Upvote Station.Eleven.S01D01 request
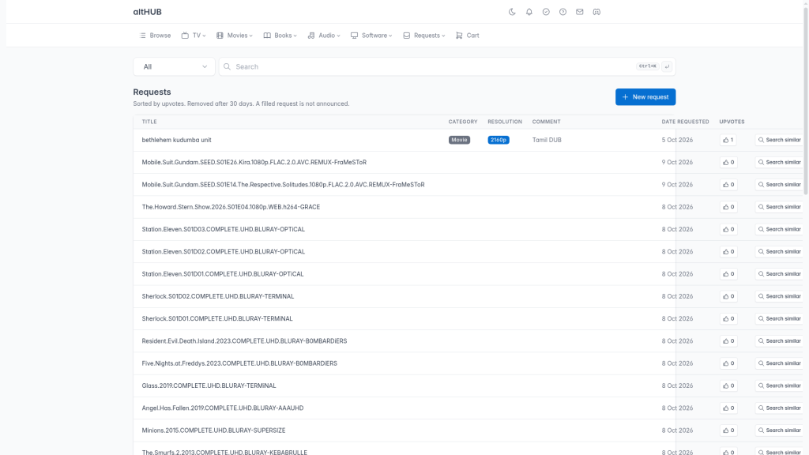The image size is (809, 455). click(728, 274)
